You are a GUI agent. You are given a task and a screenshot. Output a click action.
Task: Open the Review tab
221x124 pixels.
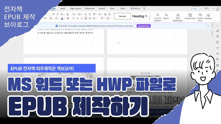tap(102, 9)
